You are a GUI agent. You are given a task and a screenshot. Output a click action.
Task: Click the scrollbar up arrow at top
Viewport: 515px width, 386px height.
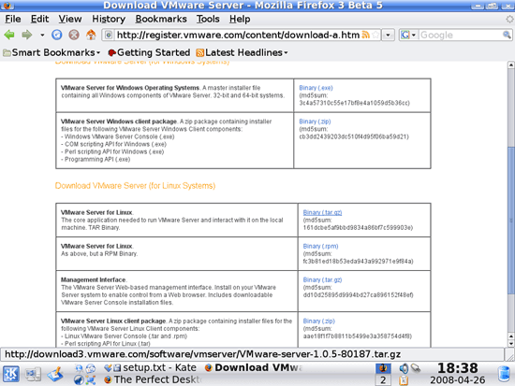[511, 64]
